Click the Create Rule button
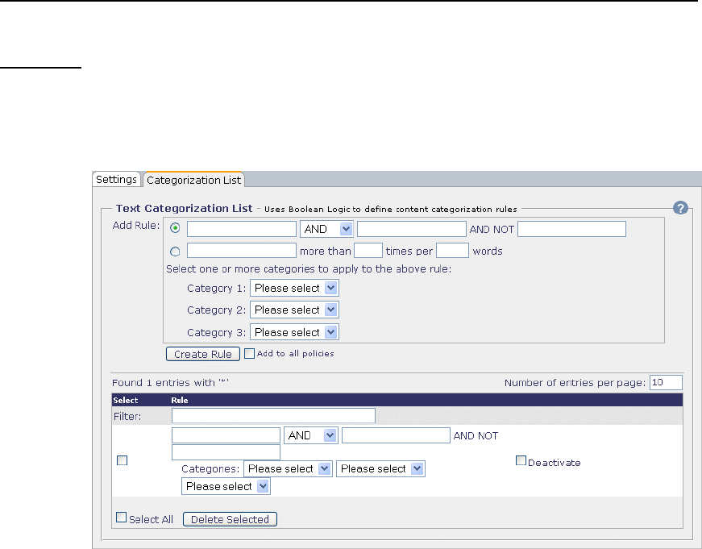 tap(203, 354)
